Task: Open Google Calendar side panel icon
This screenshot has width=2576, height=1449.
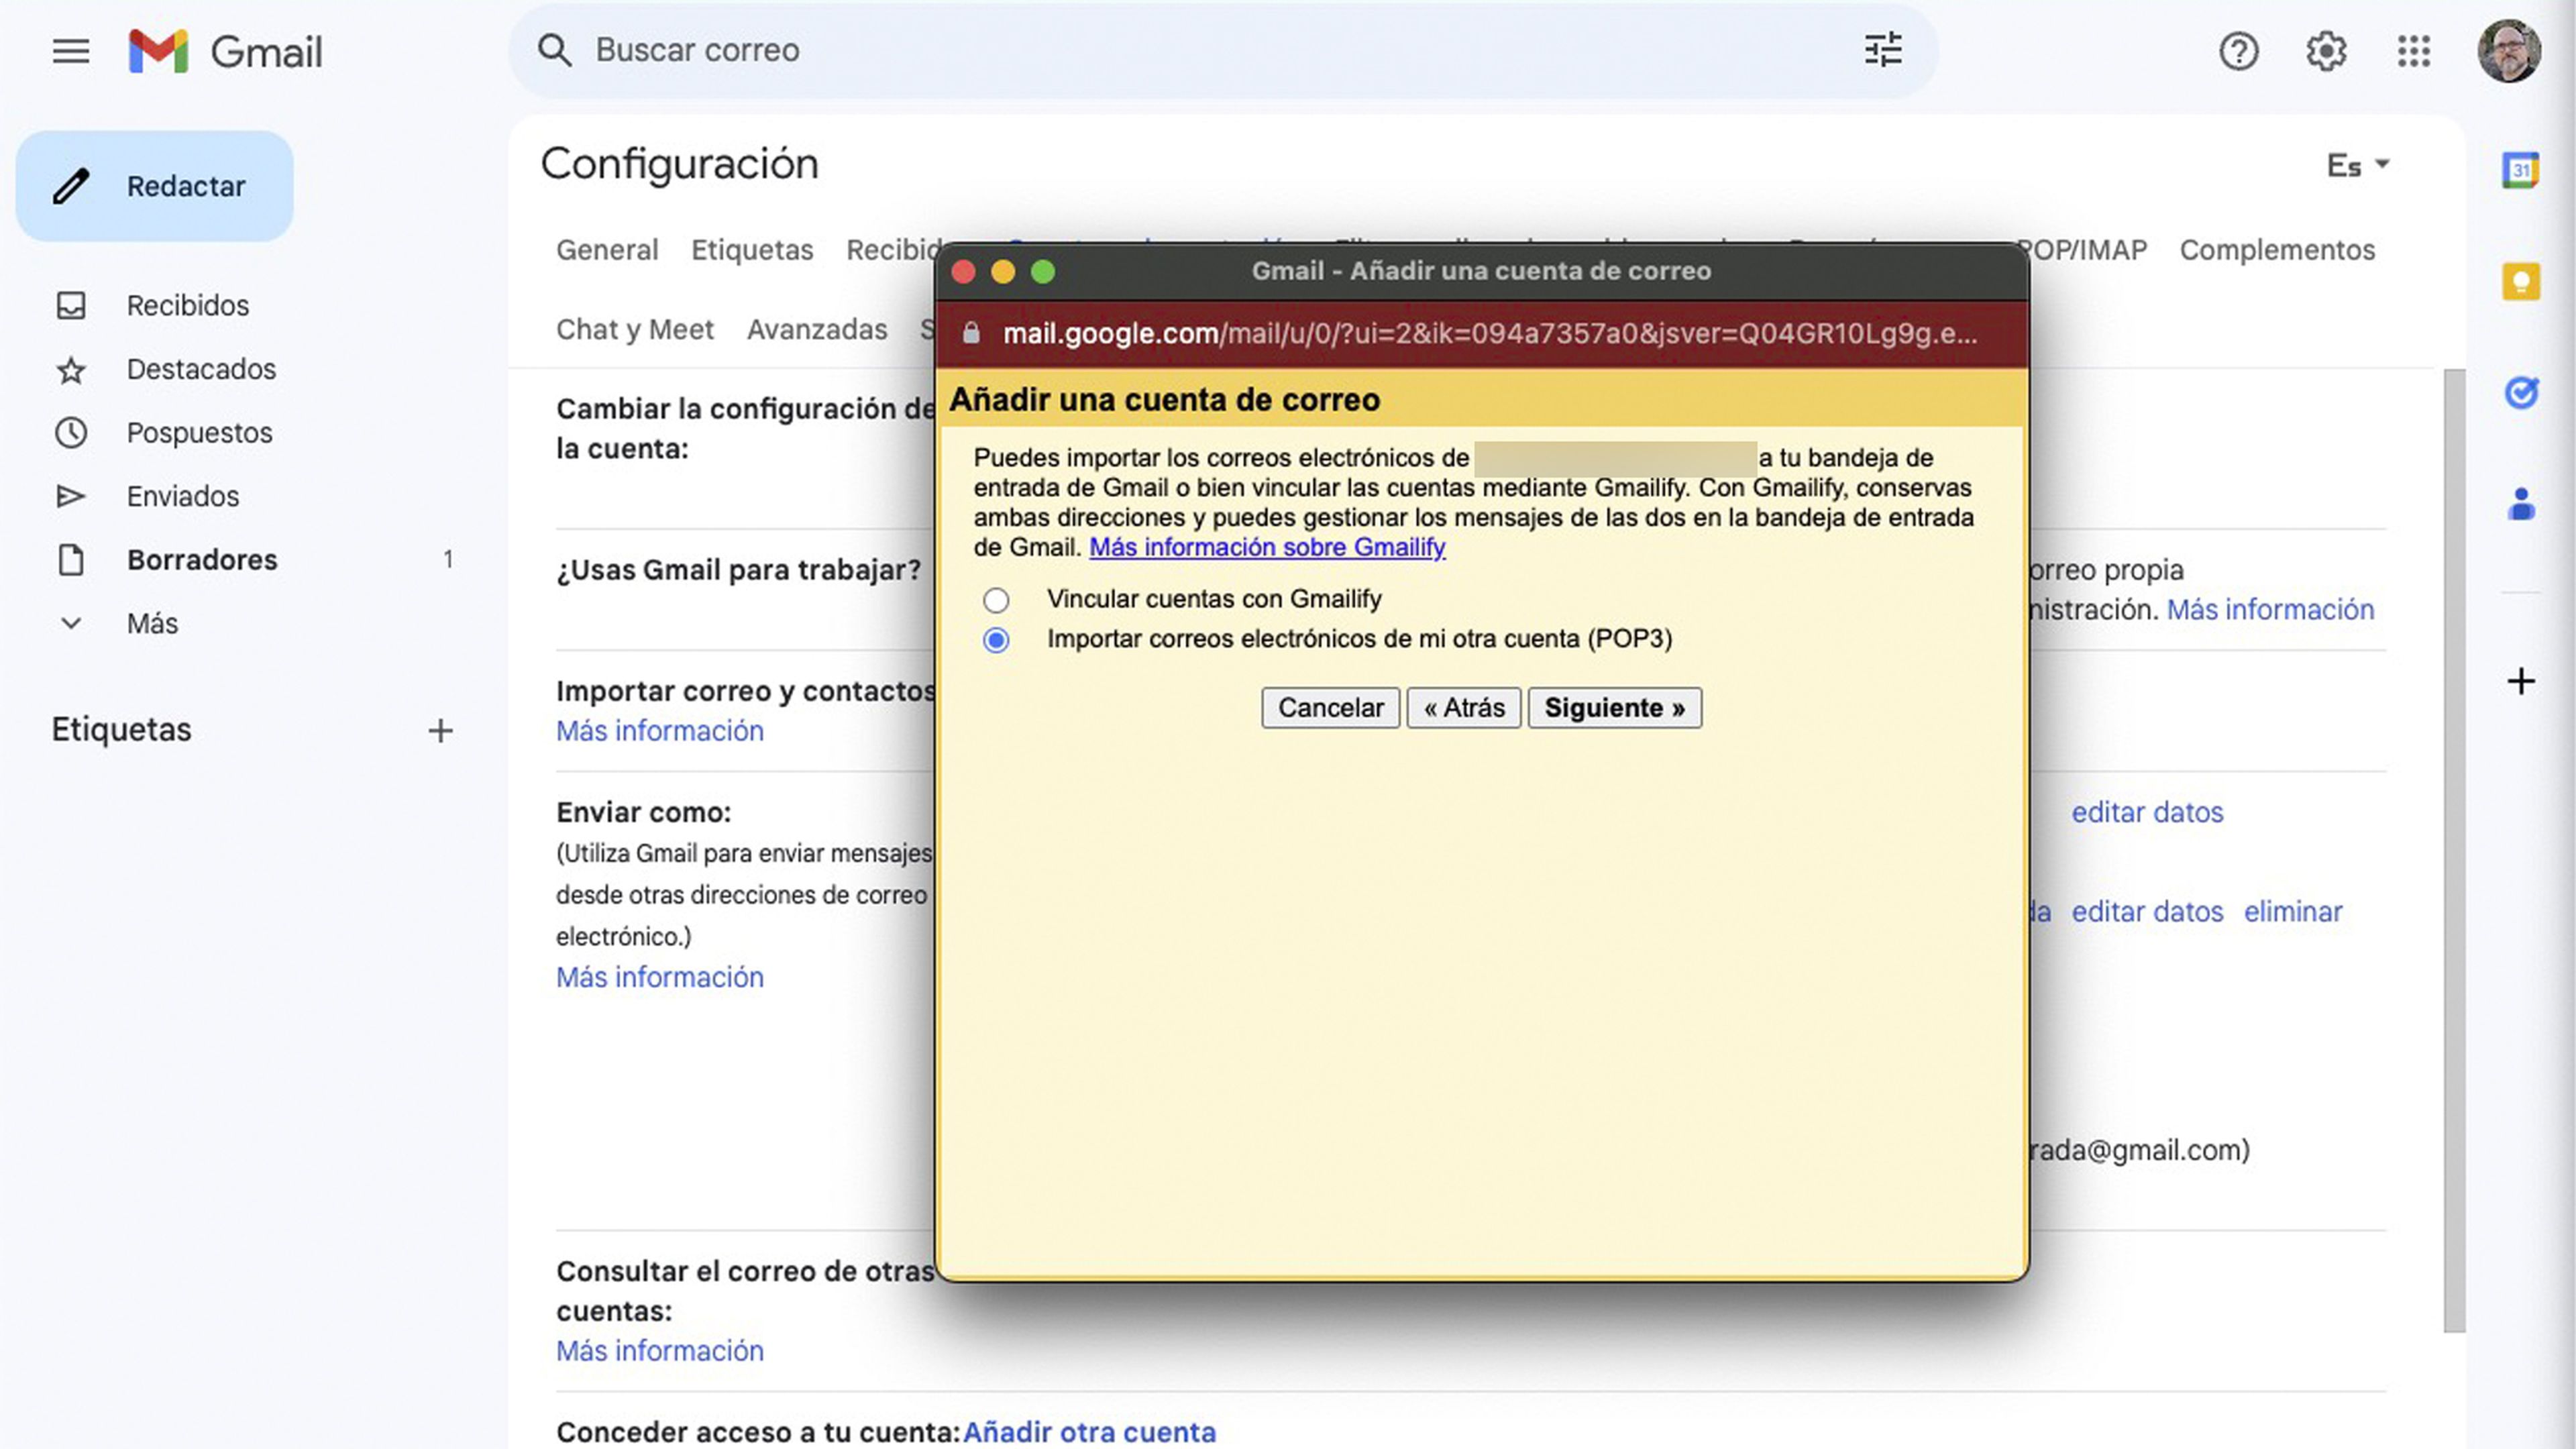Action: click(2521, 170)
